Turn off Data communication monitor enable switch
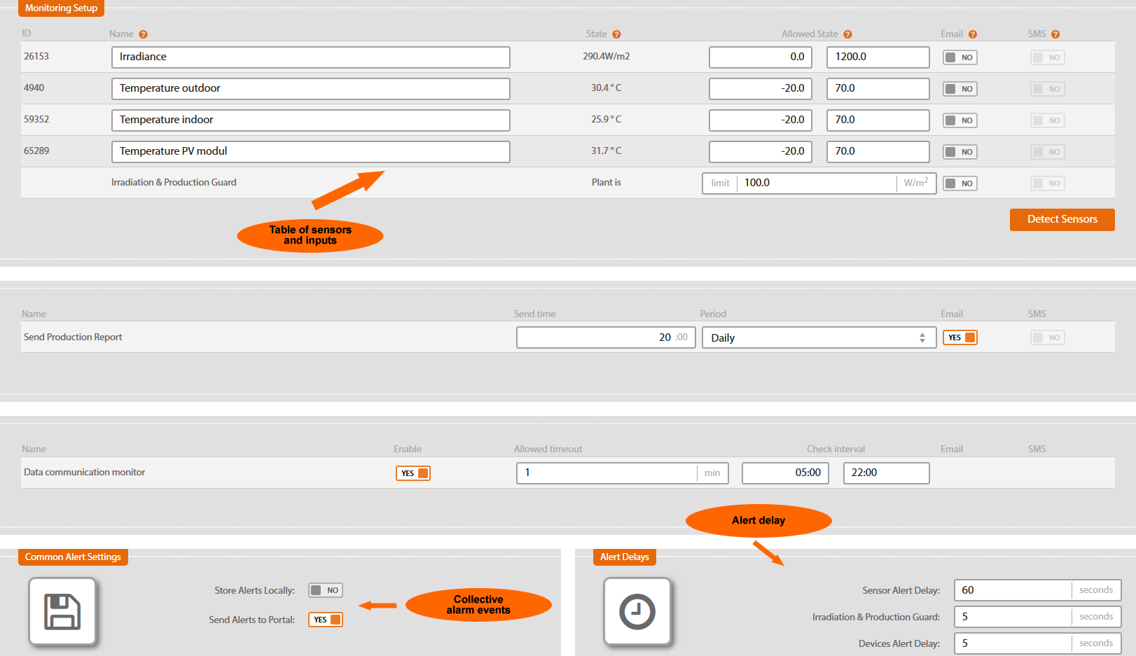The height and width of the screenshot is (656, 1136). tap(413, 473)
